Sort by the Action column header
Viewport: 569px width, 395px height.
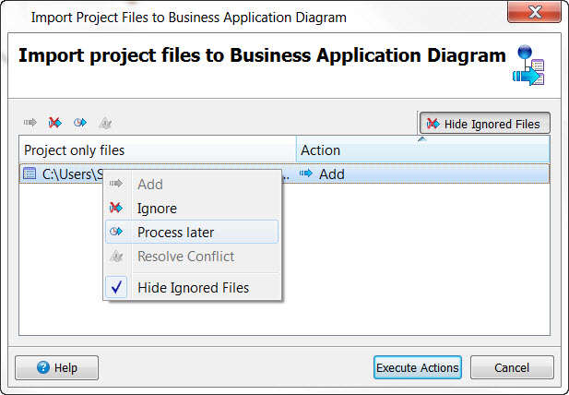pyautogui.click(x=422, y=150)
